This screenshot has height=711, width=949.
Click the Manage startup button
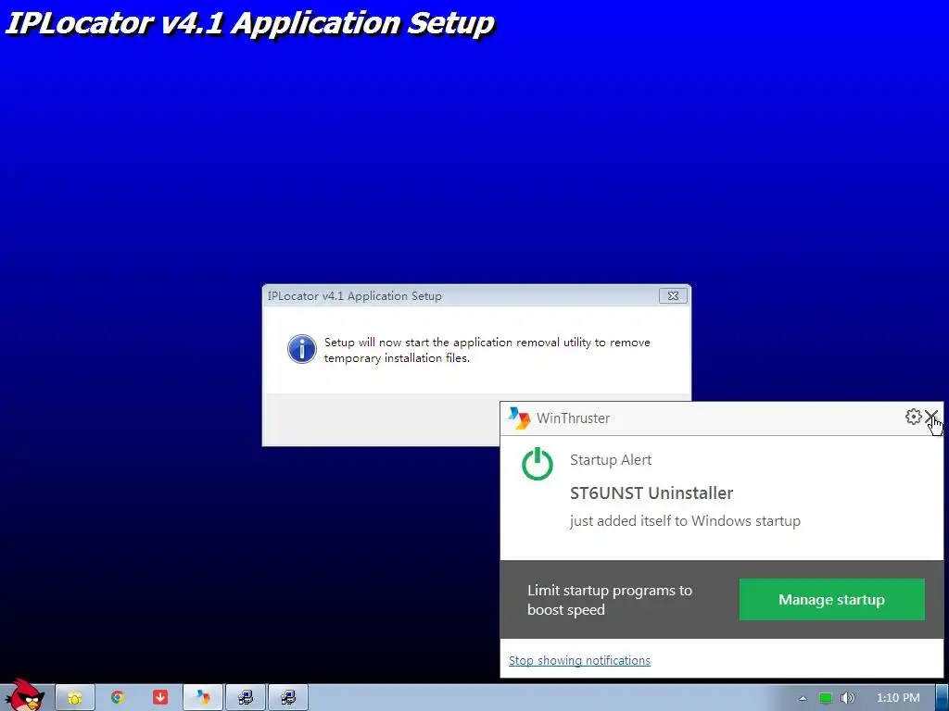click(831, 599)
